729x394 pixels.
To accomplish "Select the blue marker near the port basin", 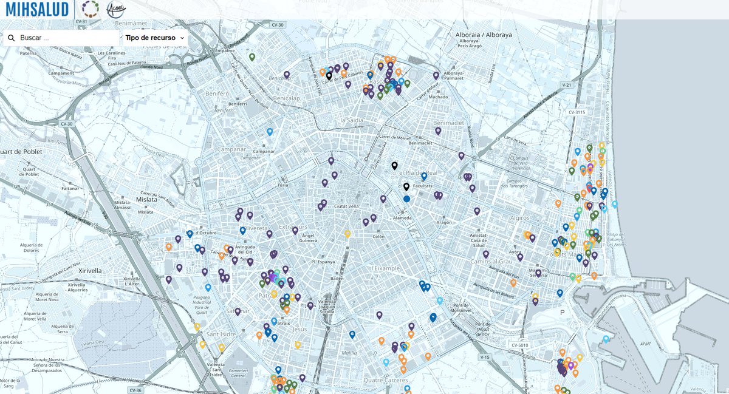I will tap(560, 293).
